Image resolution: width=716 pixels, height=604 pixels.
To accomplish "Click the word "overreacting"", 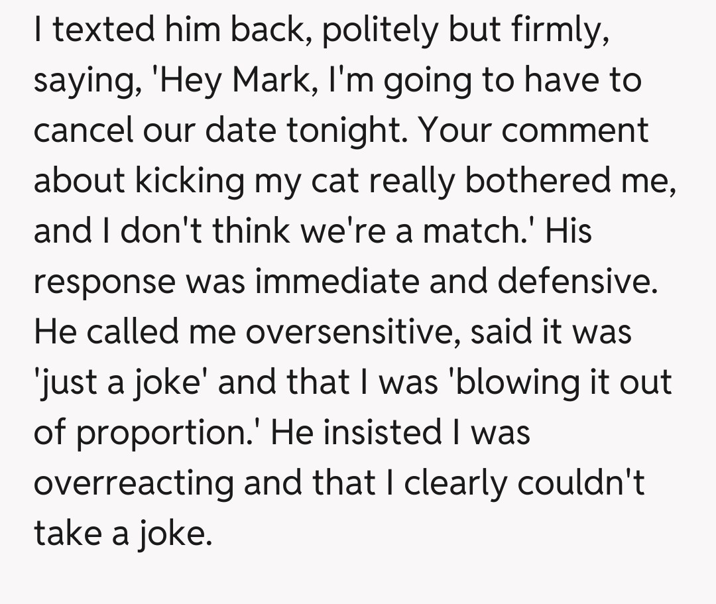I will coord(133,483).
